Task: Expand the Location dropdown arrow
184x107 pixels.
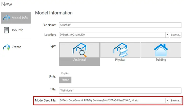Action: (167, 35)
